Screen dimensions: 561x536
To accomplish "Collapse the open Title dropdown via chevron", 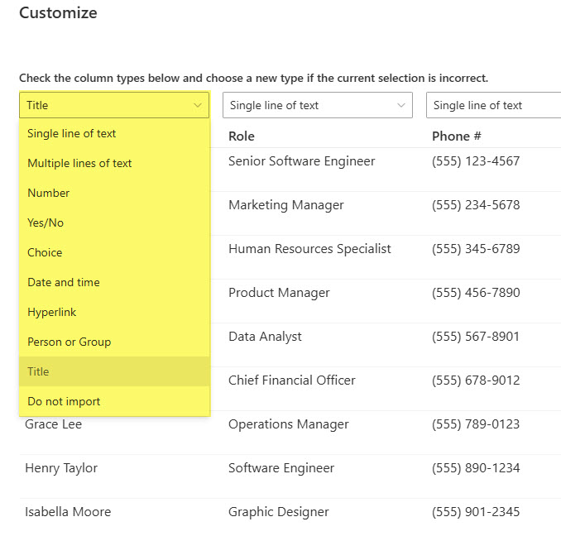I will [198, 105].
